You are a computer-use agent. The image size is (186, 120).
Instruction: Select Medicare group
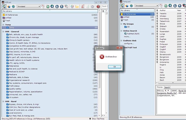(50, 74)
